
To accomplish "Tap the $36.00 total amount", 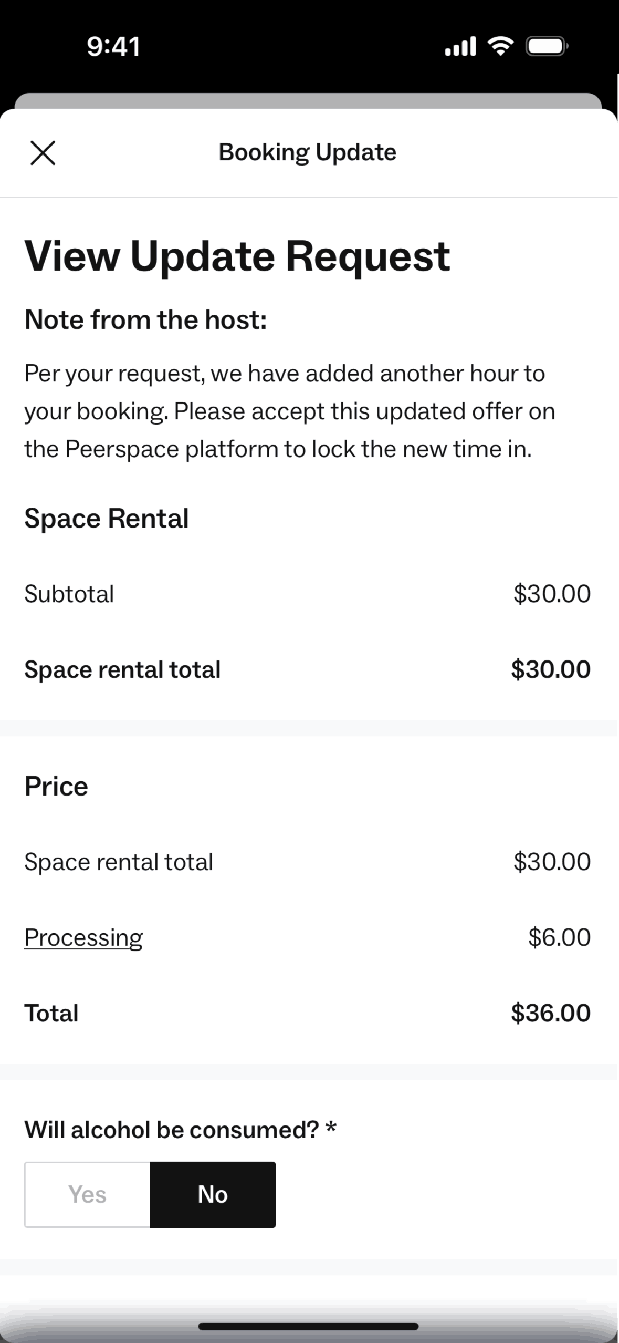I will 551,1013.
